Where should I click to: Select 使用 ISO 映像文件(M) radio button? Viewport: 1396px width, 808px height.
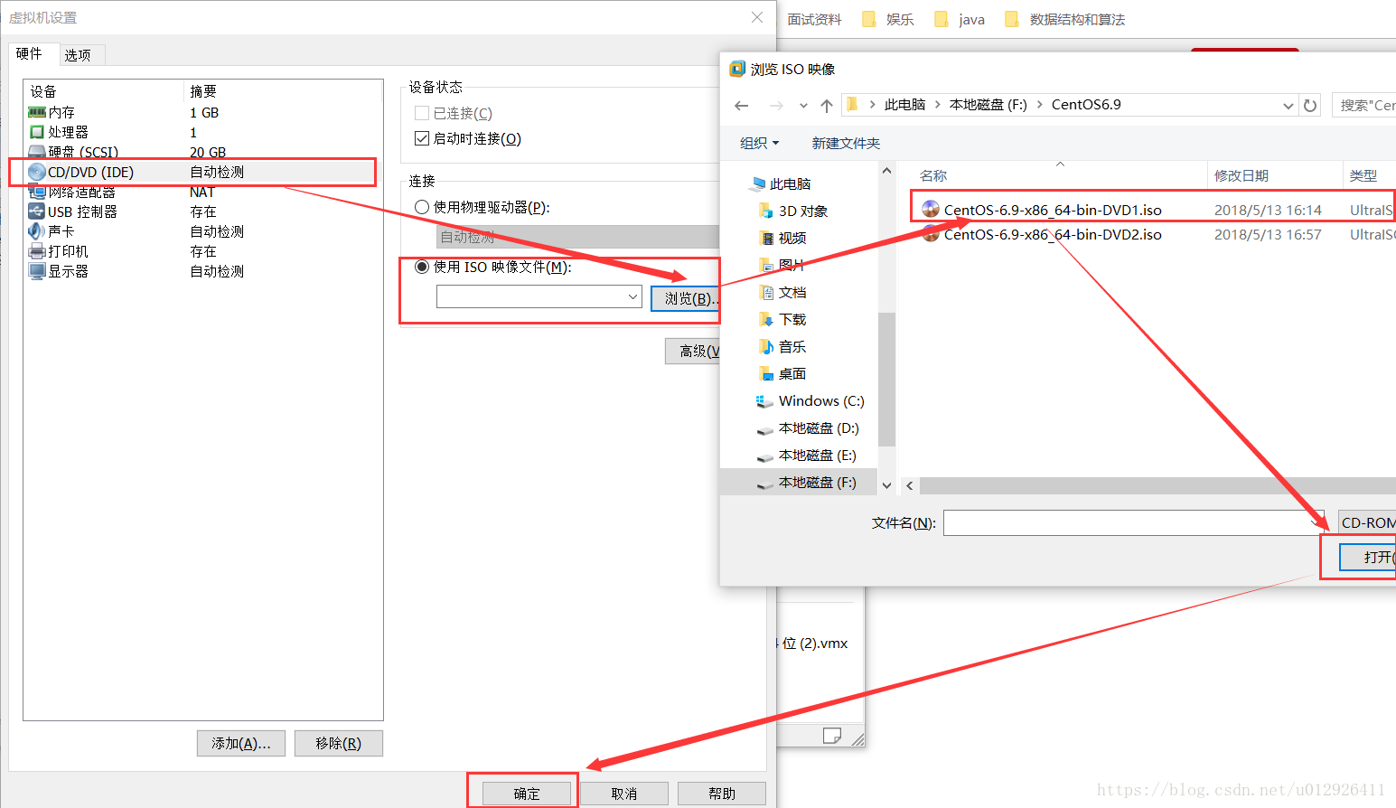click(422, 267)
